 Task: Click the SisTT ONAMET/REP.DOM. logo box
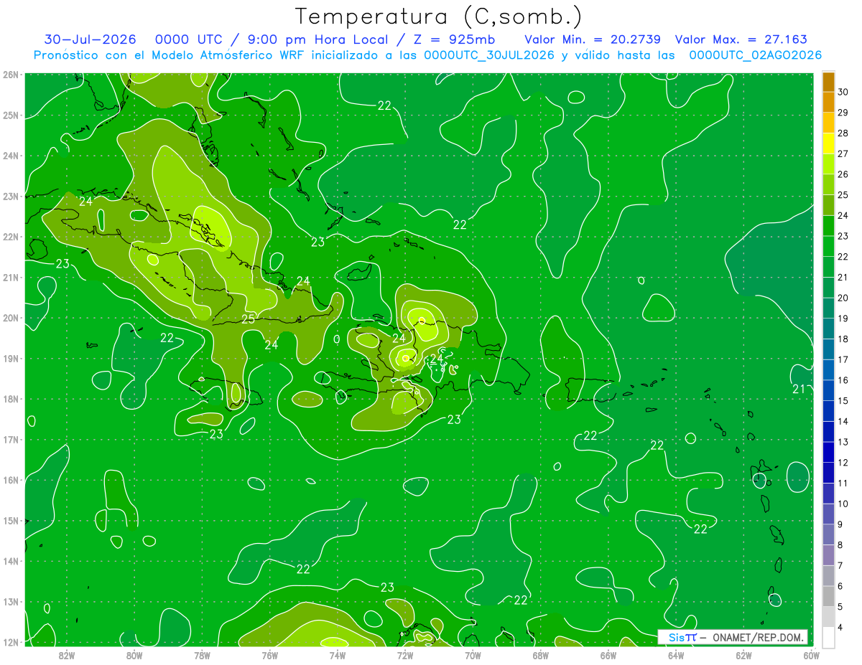tap(733, 637)
